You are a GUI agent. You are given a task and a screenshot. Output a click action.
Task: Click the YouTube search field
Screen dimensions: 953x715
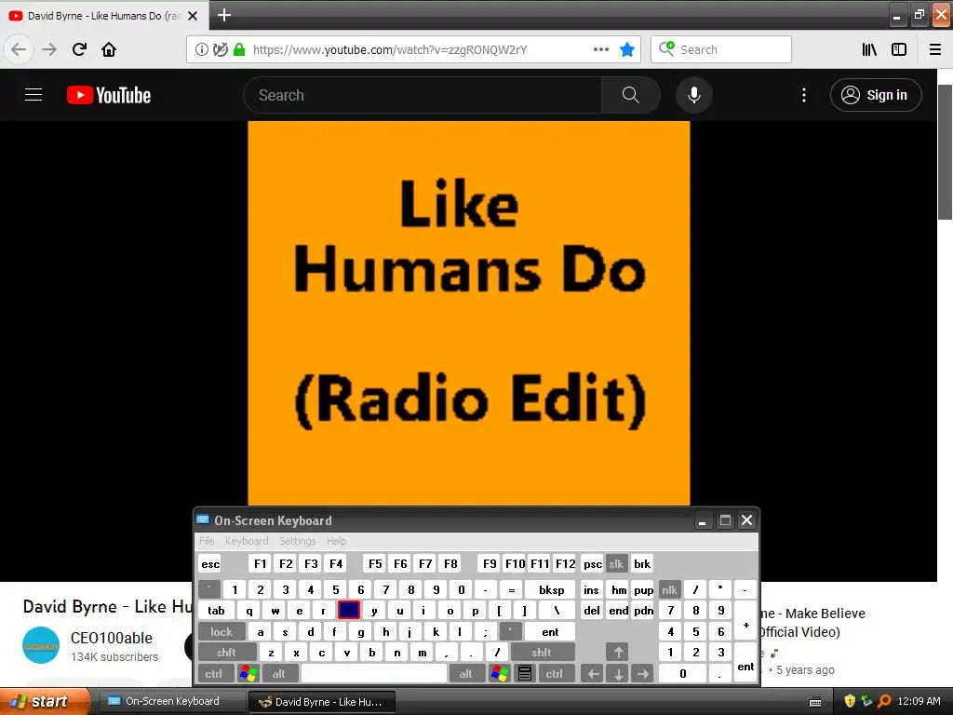tap(423, 95)
